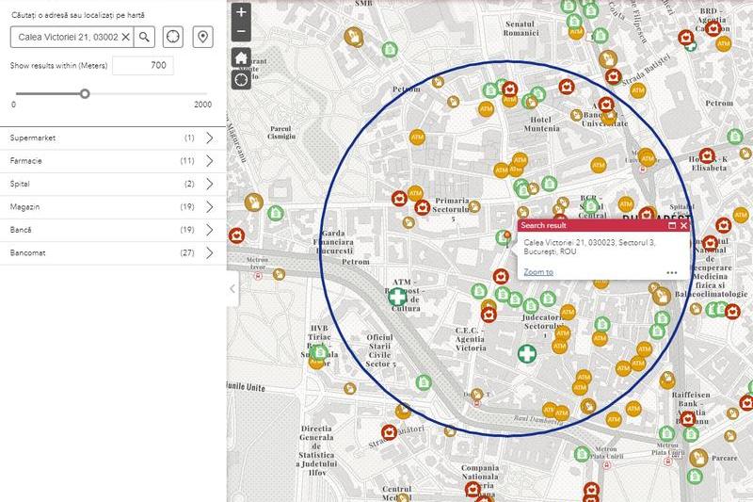753x502 pixels.
Task: Click the Zoom to link
Action: (x=538, y=272)
